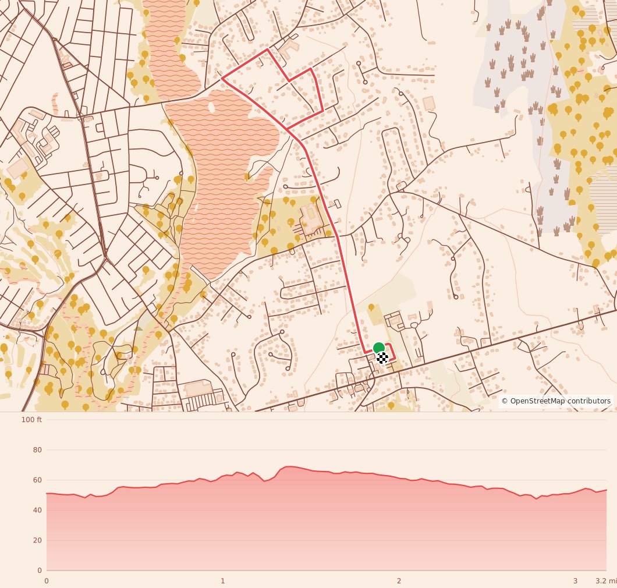The height and width of the screenshot is (588, 617).
Task: Select the 80 elevation axis label
Action: coord(37,450)
